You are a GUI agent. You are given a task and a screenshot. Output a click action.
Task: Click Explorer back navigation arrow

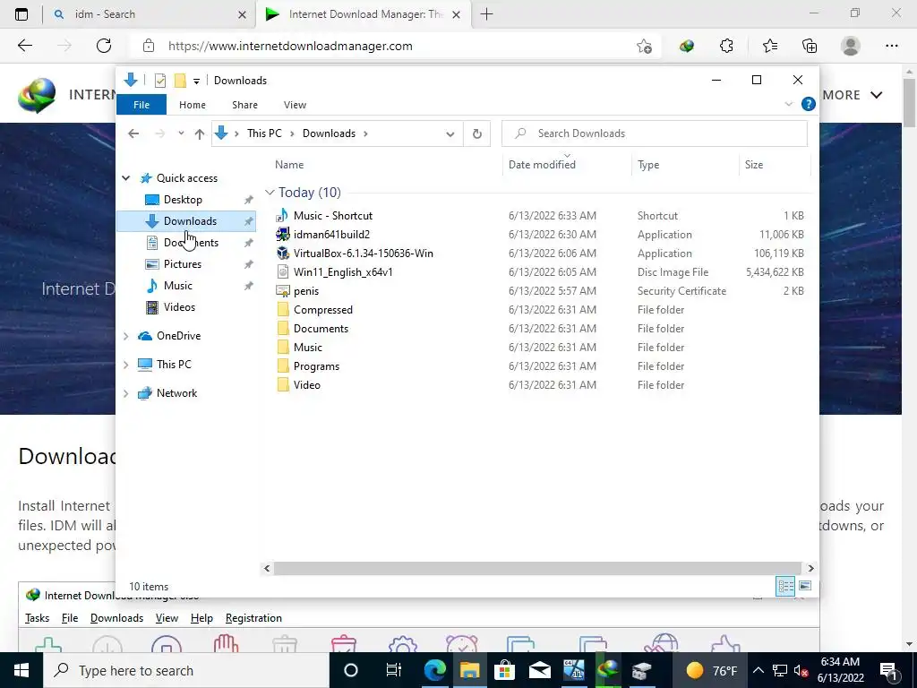133,134
